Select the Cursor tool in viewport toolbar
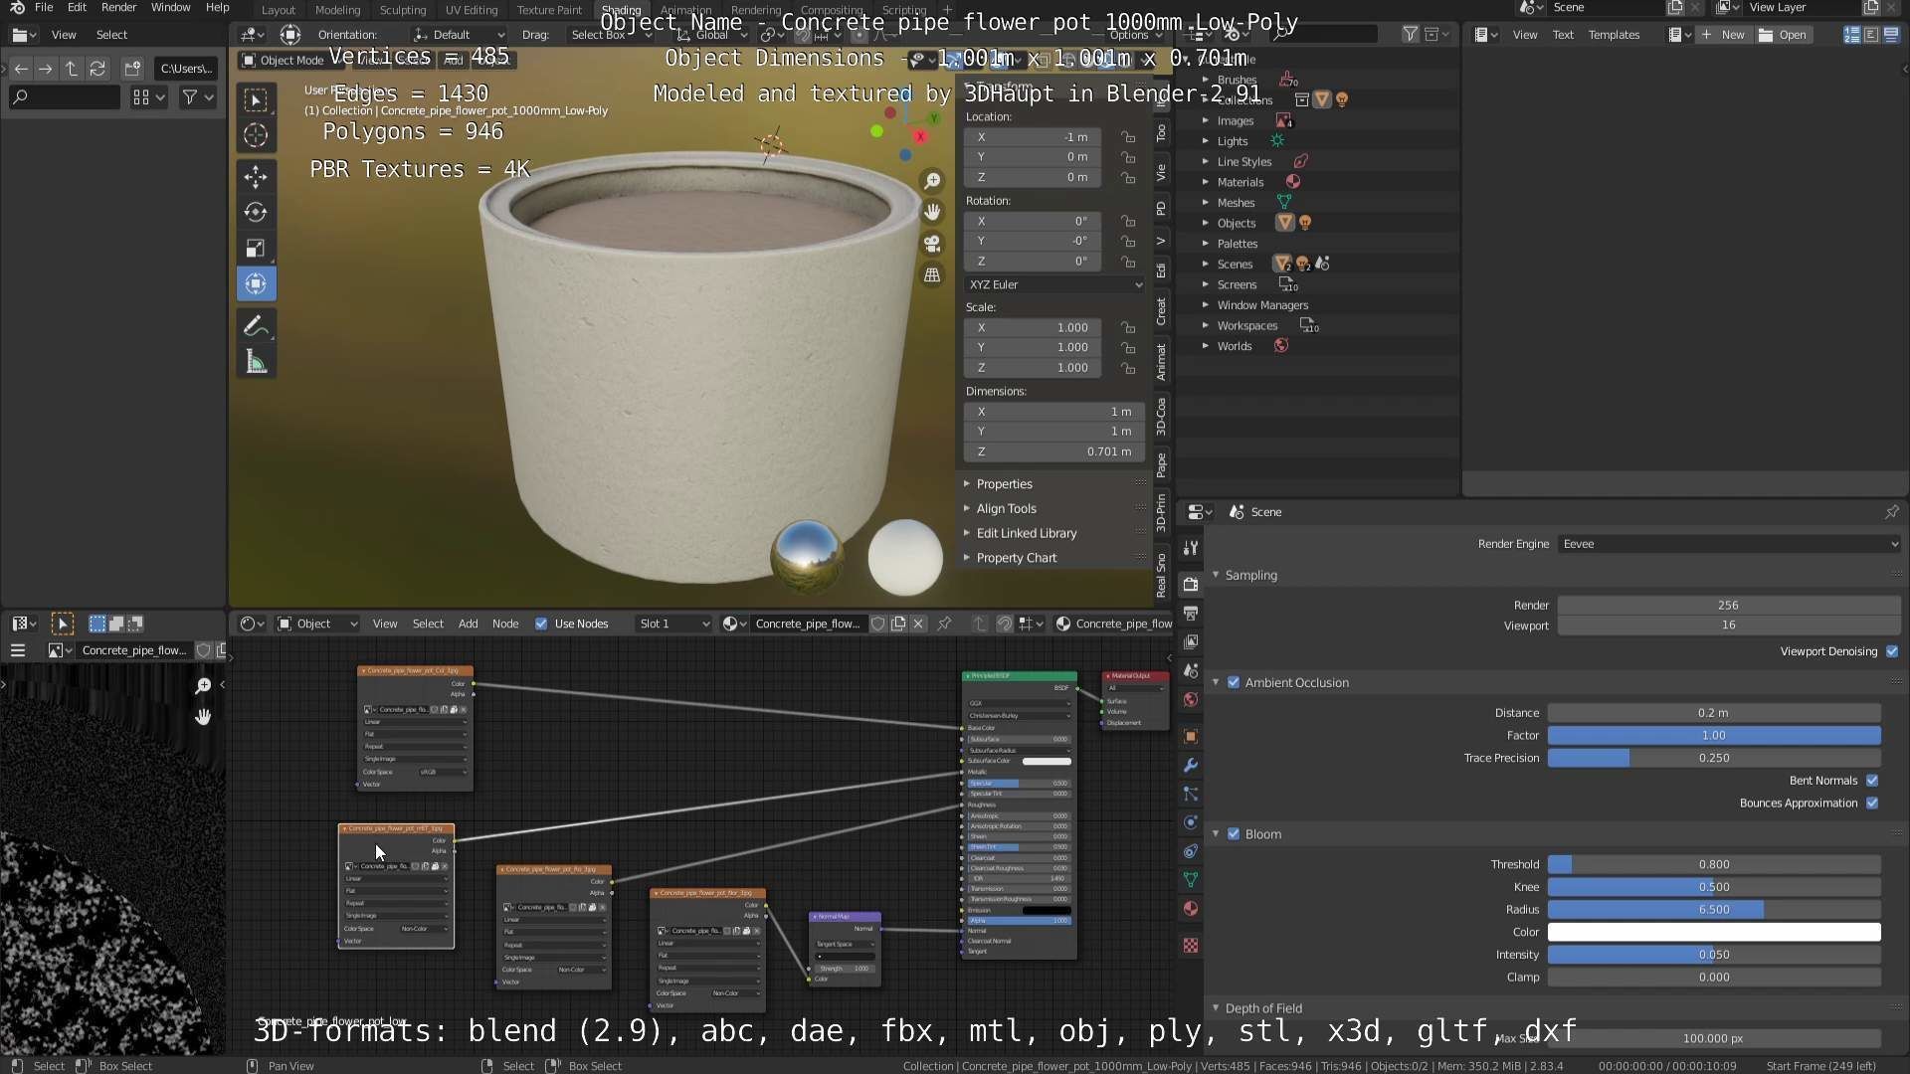 256,135
